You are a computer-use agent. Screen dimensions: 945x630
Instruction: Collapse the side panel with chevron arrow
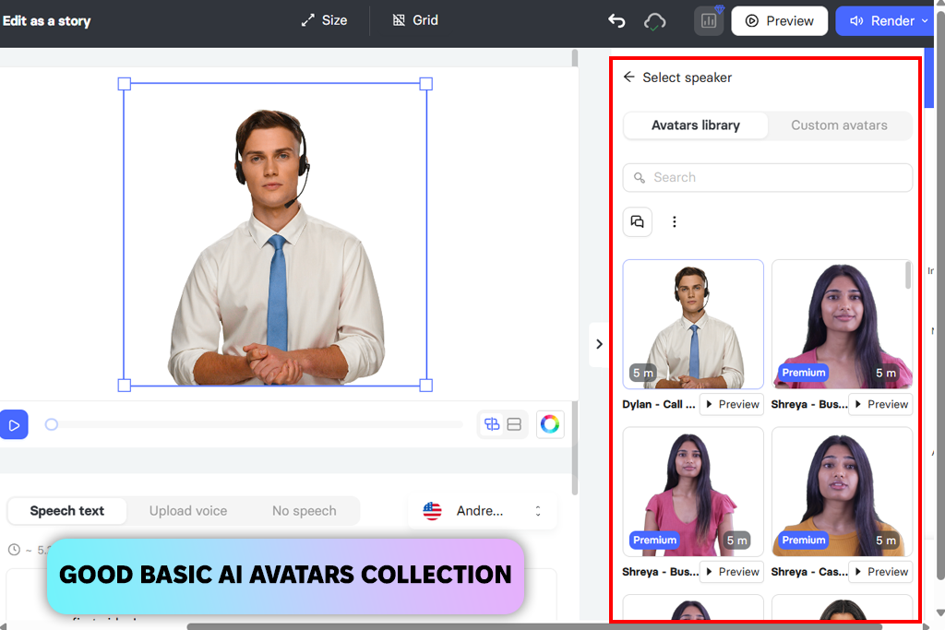pyautogui.click(x=599, y=344)
